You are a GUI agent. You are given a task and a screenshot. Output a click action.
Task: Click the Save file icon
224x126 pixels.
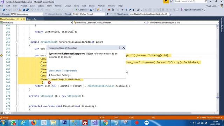24,10
